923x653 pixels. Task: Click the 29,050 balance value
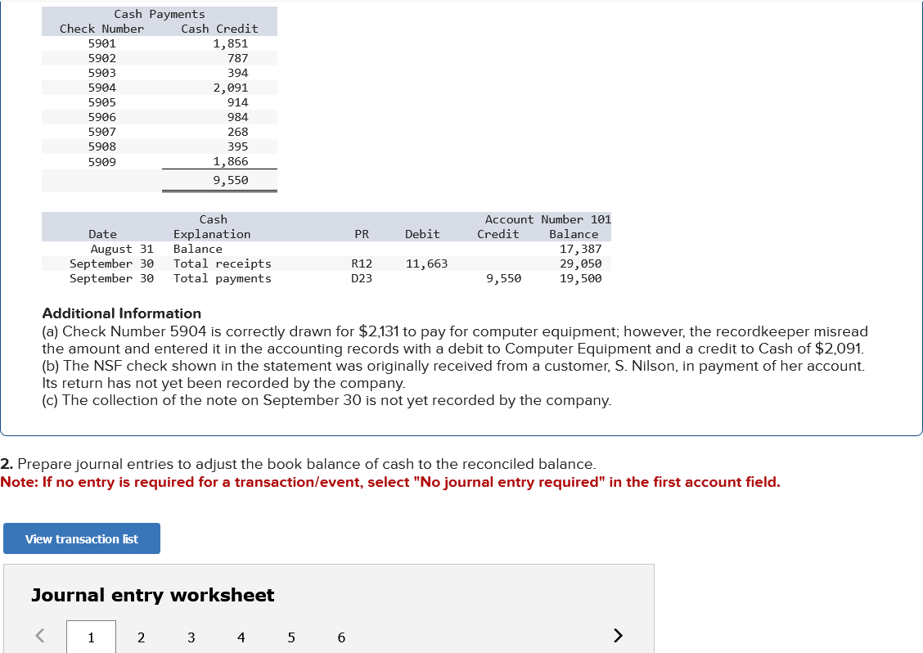580,263
